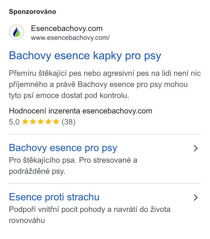Click Podpoří vnitřní pocit pohody description
The image size is (210, 239).
pyautogui.click(x=90, y=215)
